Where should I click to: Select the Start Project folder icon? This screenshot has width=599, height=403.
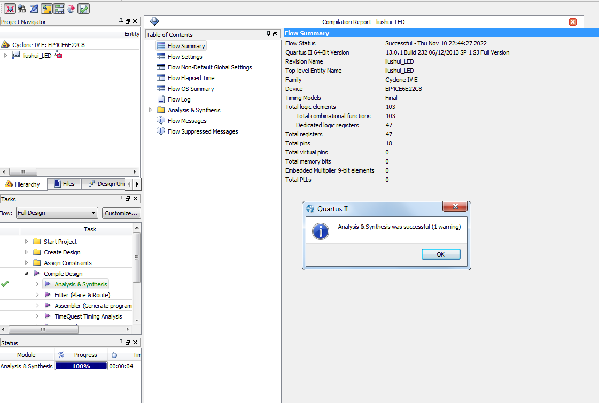[x=37, y=242]
